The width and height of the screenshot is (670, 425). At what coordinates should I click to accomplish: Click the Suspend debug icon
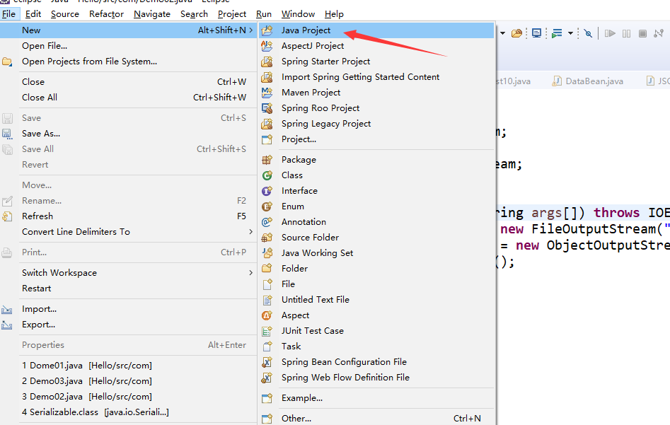point(626,33)
